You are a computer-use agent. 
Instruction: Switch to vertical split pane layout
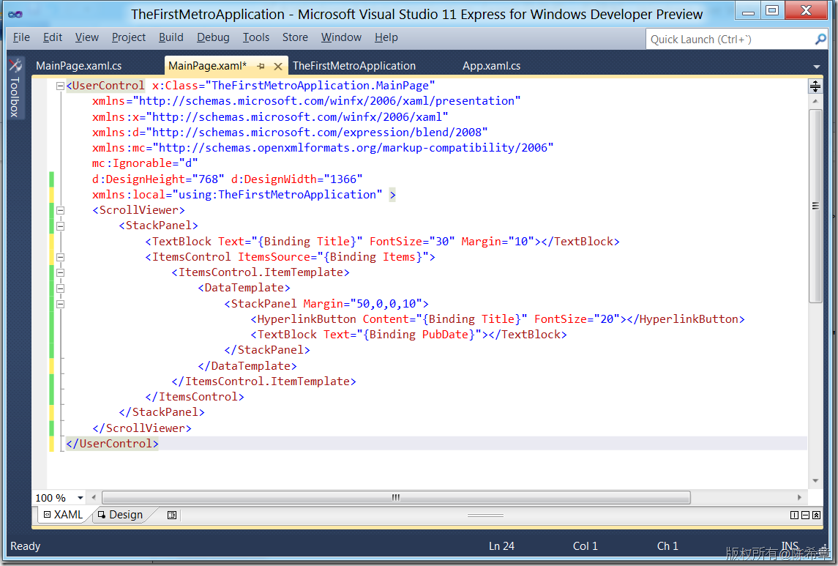pyautogui.click(x=794, y=515)
